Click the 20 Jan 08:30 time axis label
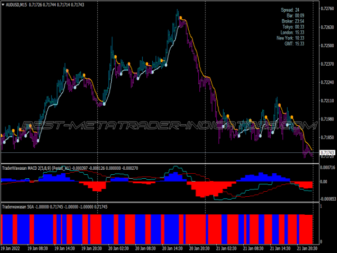This screenshot has height=253, width=337. pos(145,249)
